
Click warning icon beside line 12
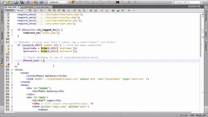[8, 46]
